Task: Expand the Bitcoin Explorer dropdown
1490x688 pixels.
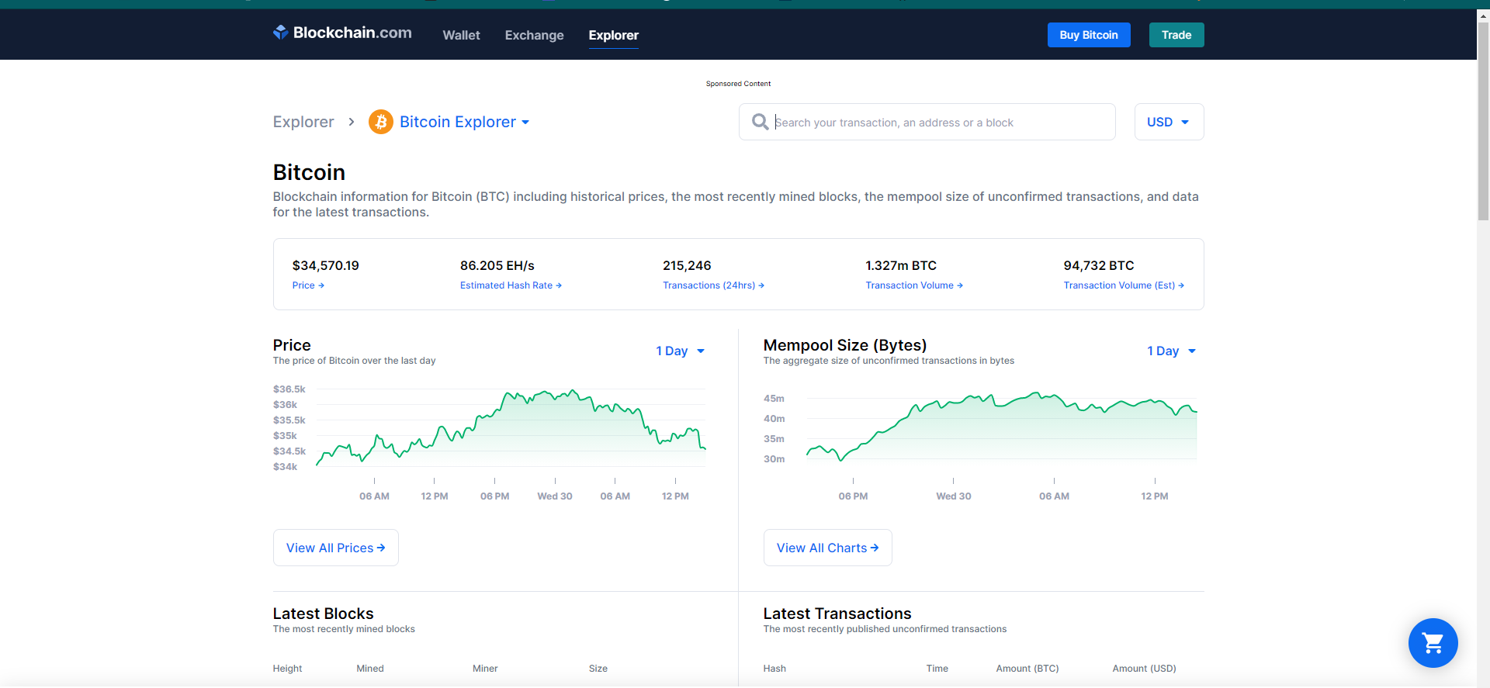Action: tap(464, 122)
